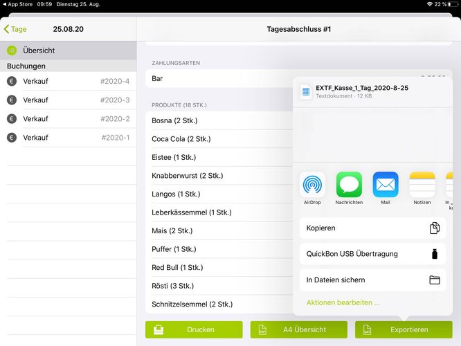461x346 pixels.
Task: Go back to Tage list
Action: 15,29
